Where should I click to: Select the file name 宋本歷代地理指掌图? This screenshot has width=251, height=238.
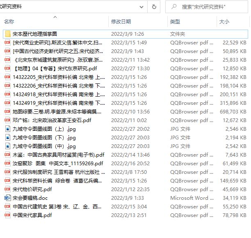(x=35, y=34)
